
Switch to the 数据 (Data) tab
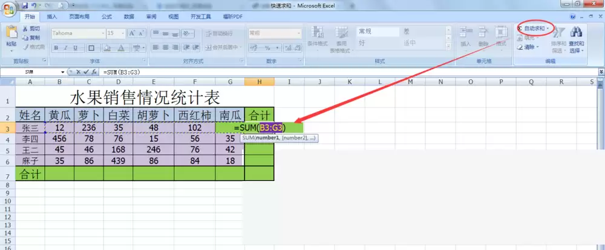[x=129, y=16]
